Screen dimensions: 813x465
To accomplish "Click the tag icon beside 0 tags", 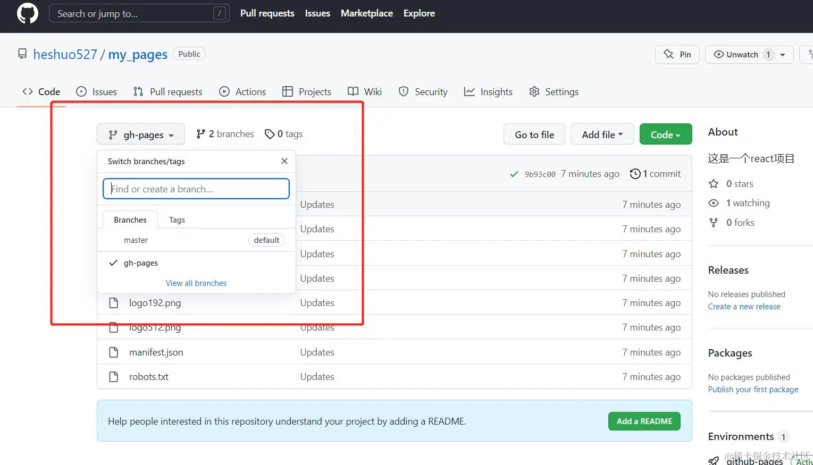I will (270, 134).
